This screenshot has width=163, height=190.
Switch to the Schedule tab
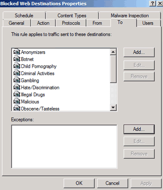[x=24, y=15]
